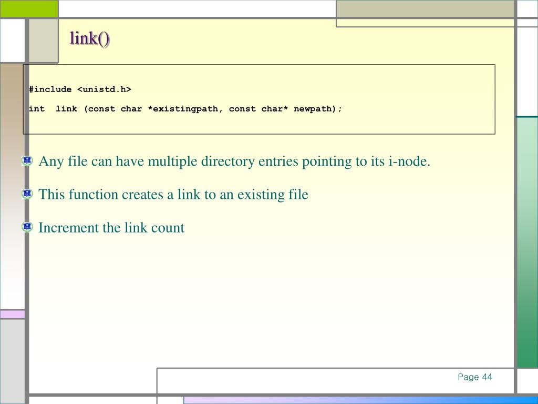538x404 pixels.
Task: Click bullet icon beside "This function creates"
Action: coord(27,194)
